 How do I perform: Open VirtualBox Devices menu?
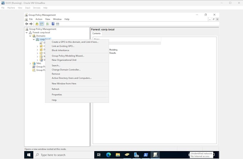tap(36, 8)
